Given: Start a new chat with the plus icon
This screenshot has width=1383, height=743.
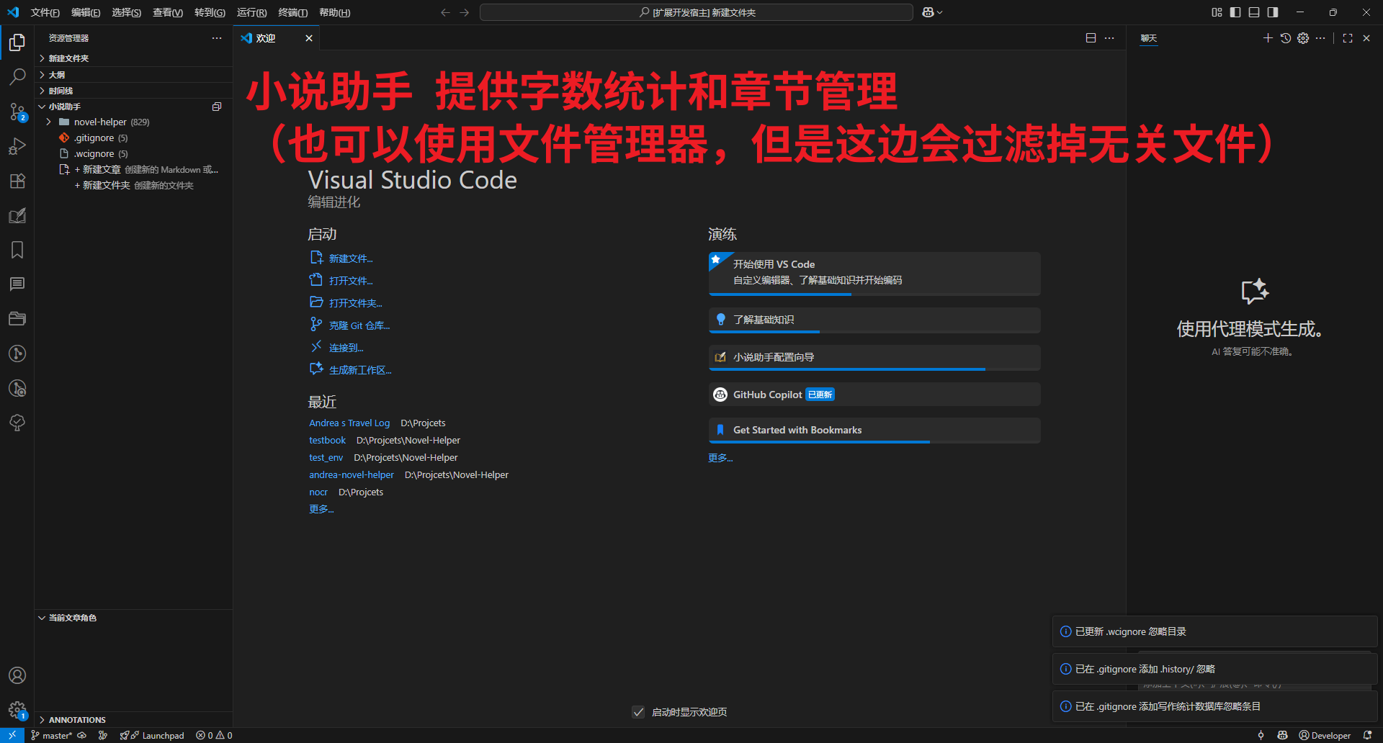Looking at the screenshot, I should pos(1268,38).
